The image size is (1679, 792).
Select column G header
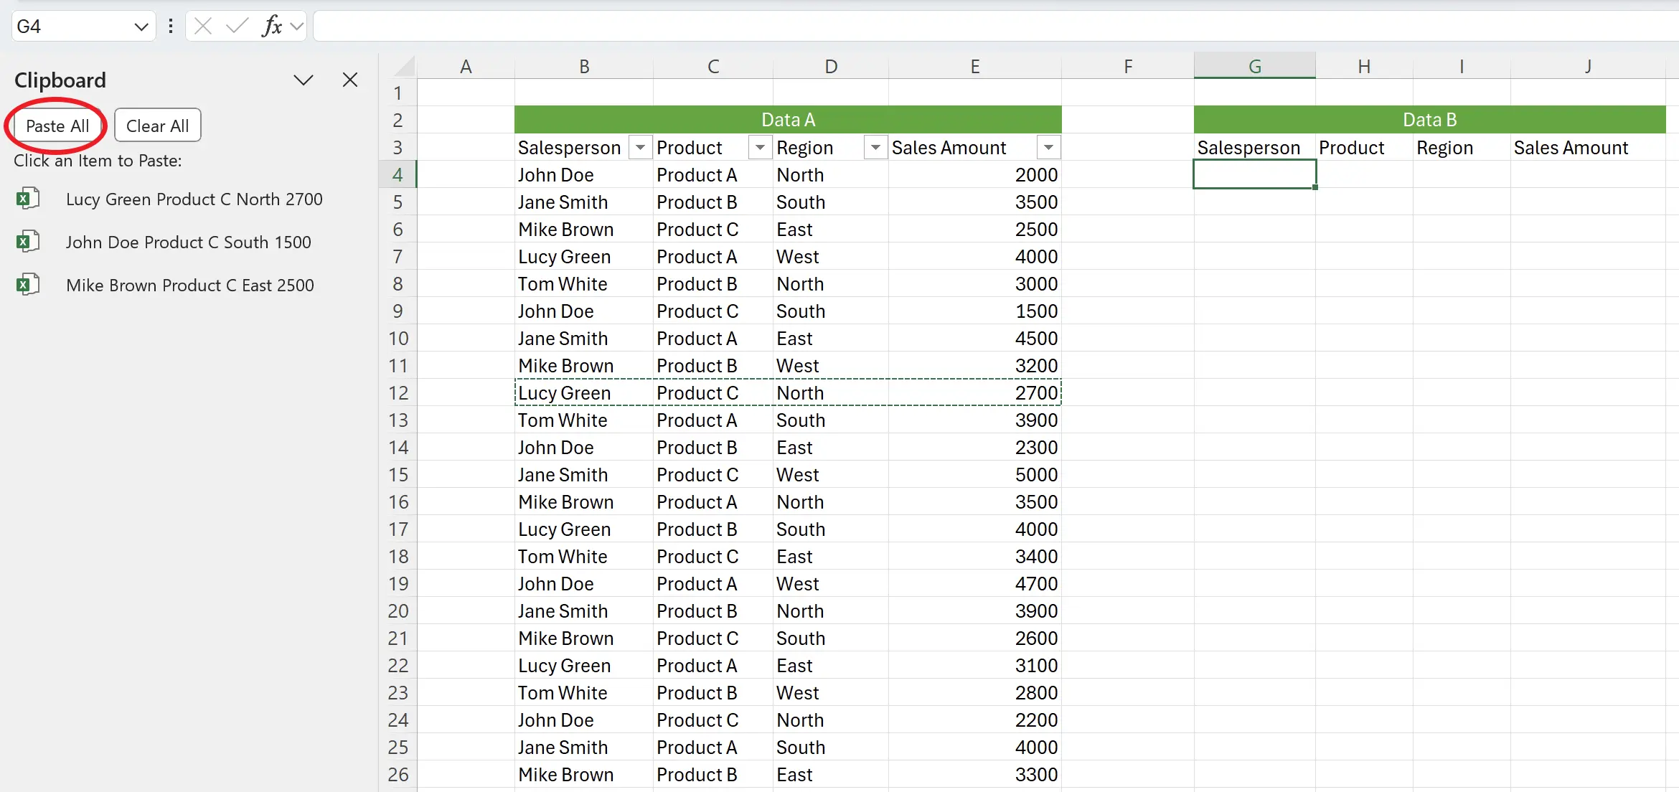point(1254,67)
